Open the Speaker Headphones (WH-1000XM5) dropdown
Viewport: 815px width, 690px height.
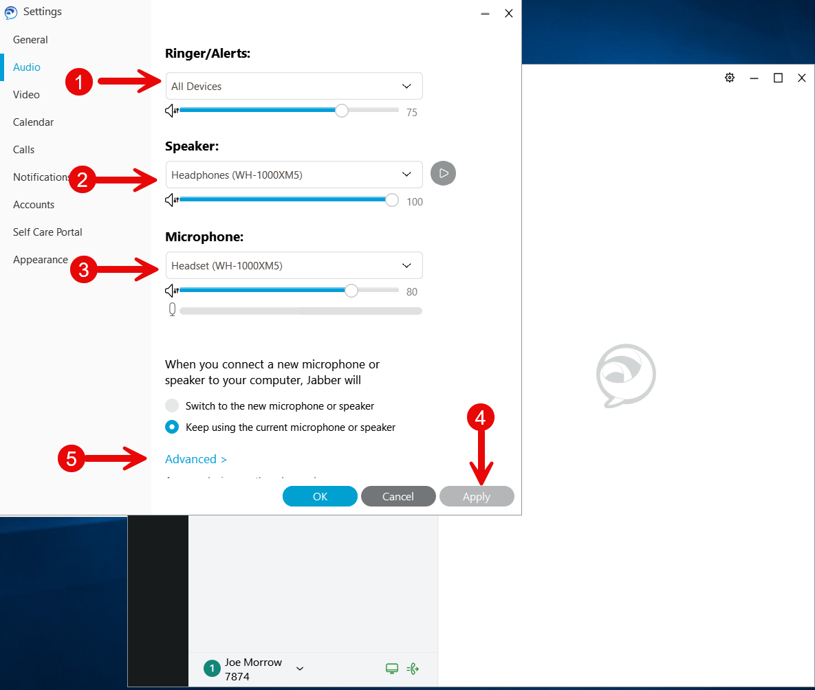(294, 175)
